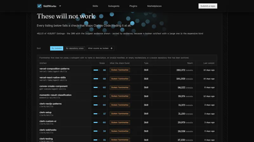Click score 53 for momentic-result-classification
This screenshot has height=142, width=254.
click(x=104, y=96)
